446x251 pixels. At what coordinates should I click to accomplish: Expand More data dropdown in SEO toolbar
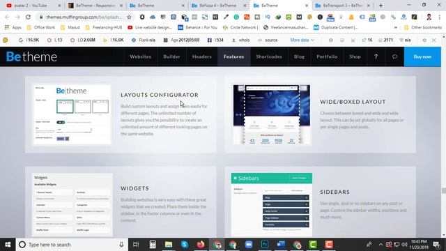pos(302,40)
